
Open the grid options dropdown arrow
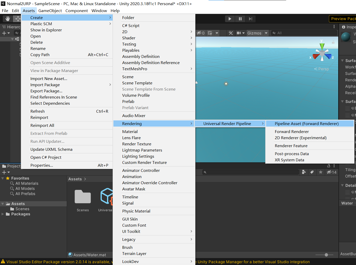click(217, 33)
